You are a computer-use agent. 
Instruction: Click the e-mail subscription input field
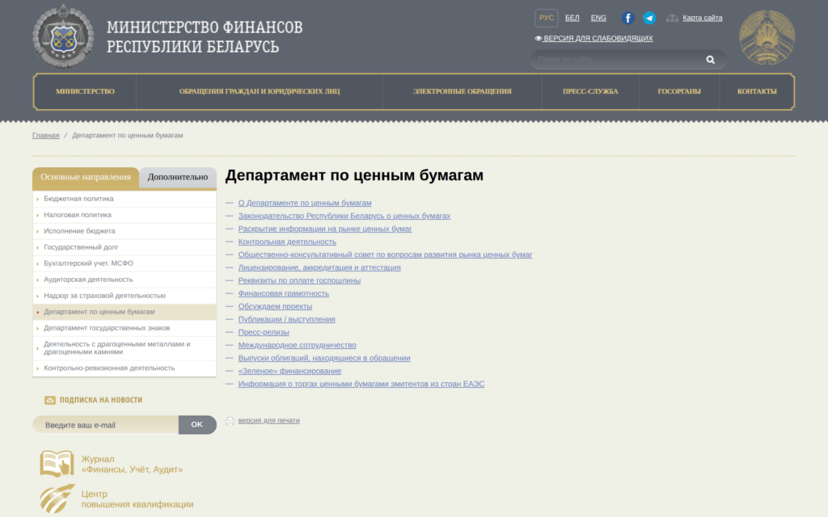point(106,425)
